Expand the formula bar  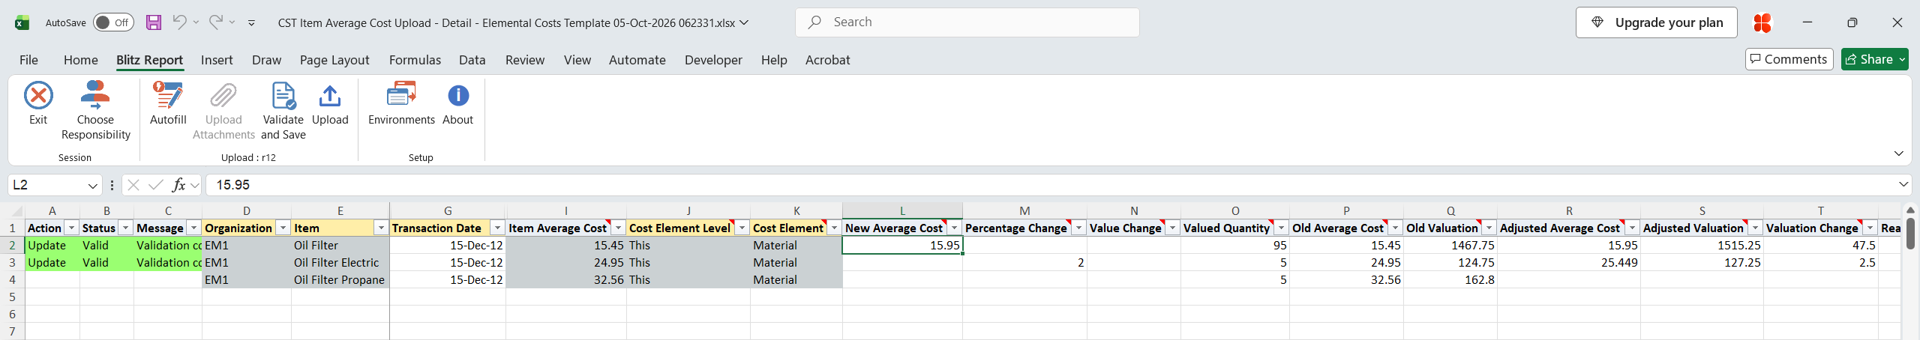click(x=1903, y=184)
